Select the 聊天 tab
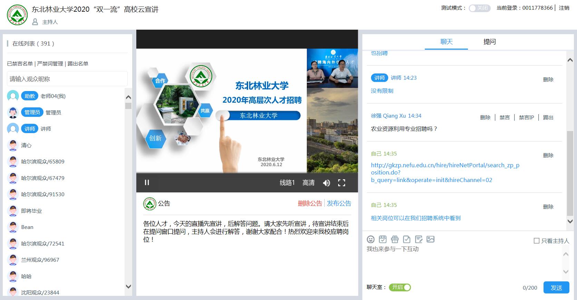Viewport: 577px width, 300px height. [446, 42]
